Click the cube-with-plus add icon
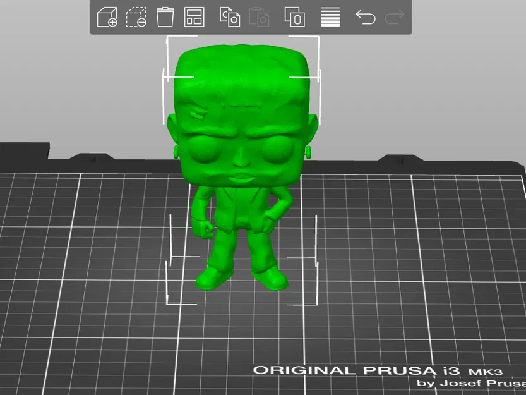526x395 pixels. [x=107, y=18]
